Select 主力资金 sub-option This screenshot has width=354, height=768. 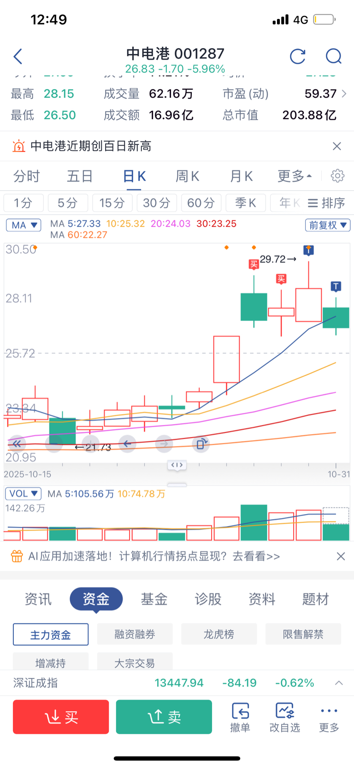tap(51, 634)
